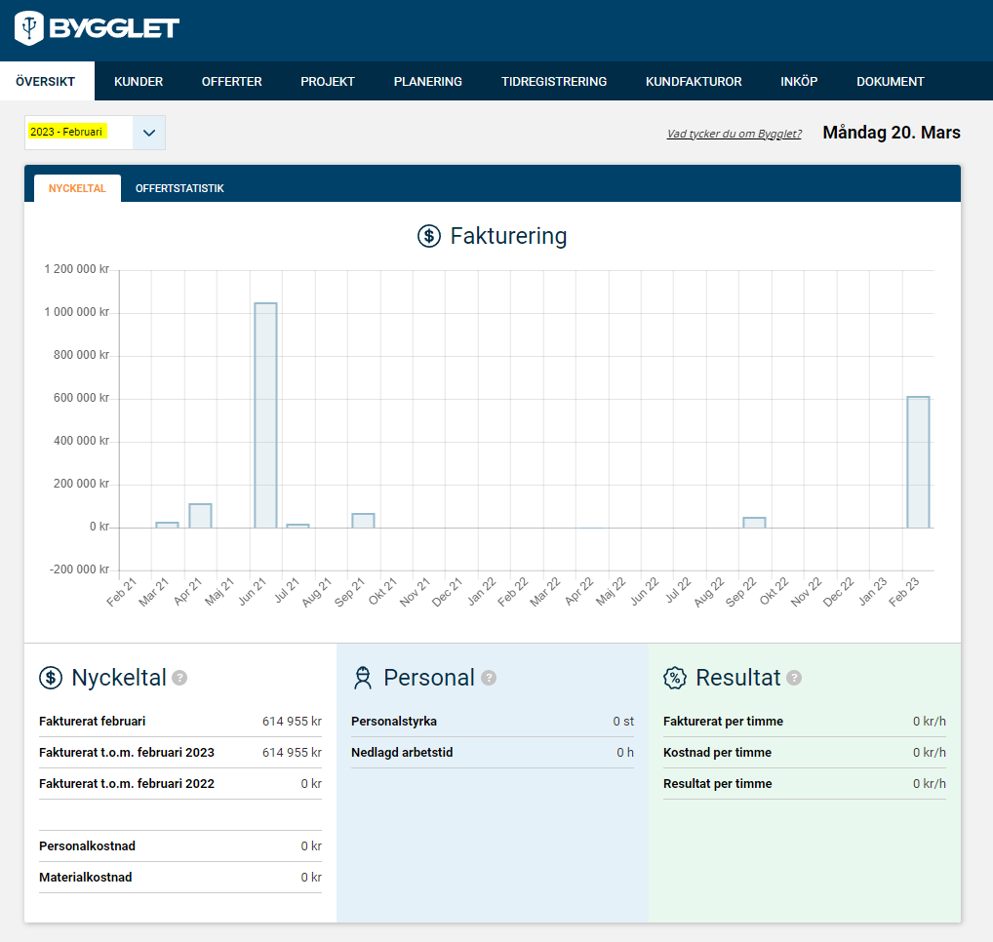Click the Nyckeltal dollar circle icon
The width and height of the screenshot is (993, 942).
51,678
